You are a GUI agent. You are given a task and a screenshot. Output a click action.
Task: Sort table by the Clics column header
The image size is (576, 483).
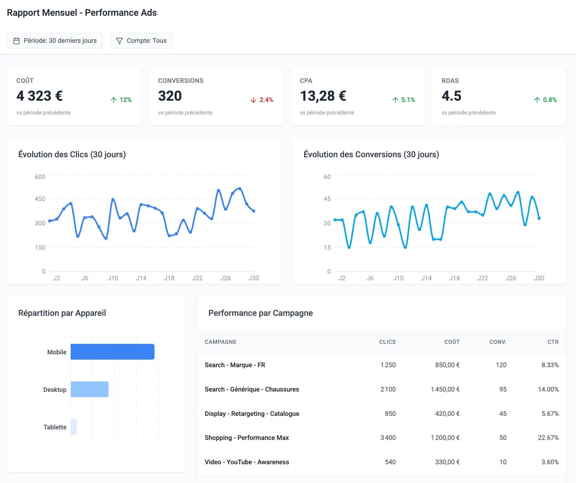pos(387,342)
